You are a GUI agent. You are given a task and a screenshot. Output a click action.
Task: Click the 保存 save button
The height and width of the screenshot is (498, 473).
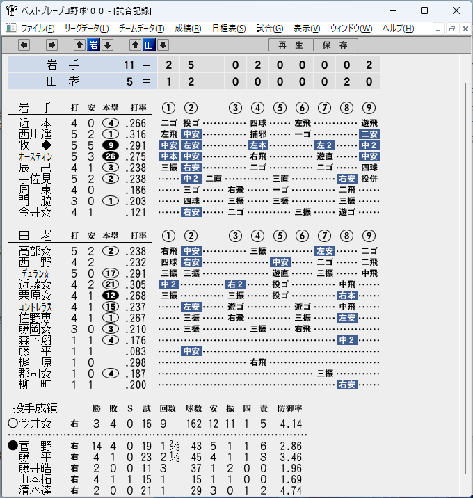(335, 45)
